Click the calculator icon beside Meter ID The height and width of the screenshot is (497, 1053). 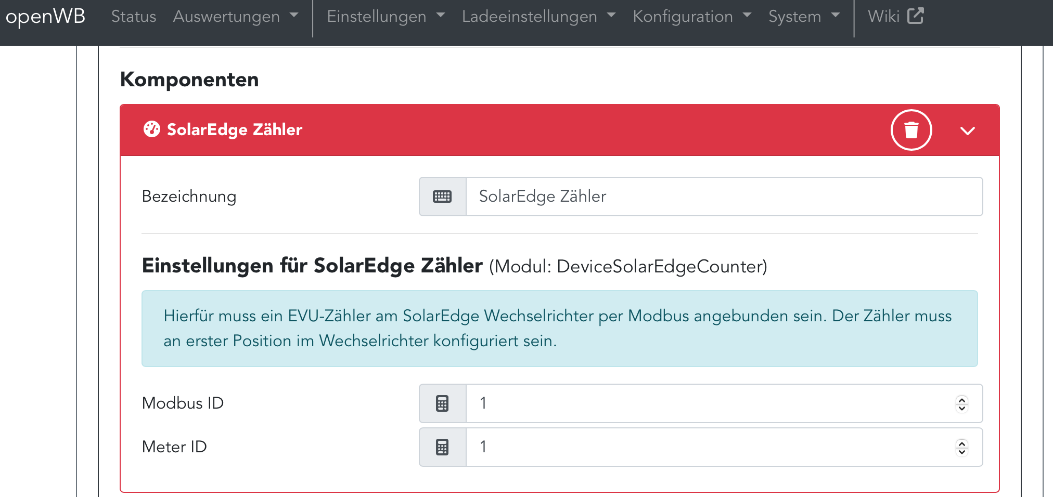[x=442, y=447]
